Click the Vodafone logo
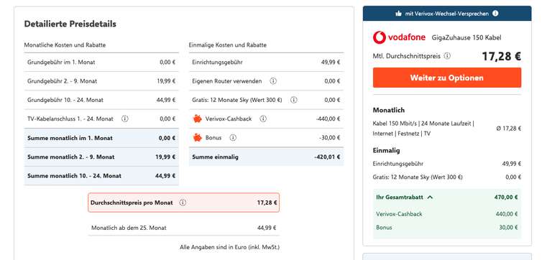The width and height of the screenshot is (552, 260). pyautogui.click(x=399, y=37)
